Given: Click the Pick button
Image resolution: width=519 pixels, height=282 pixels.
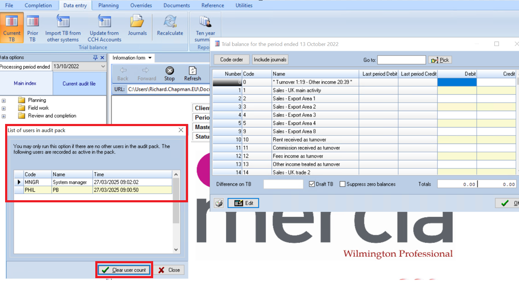Looking at the screenshot, I should click(440, 60).
